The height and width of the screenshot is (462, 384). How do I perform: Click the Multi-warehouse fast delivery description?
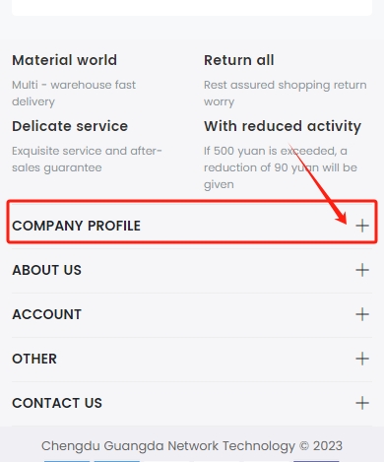[x=74, y=94]
